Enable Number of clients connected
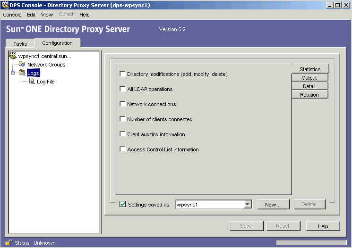The image size is (352, 248). coord(122,119)
